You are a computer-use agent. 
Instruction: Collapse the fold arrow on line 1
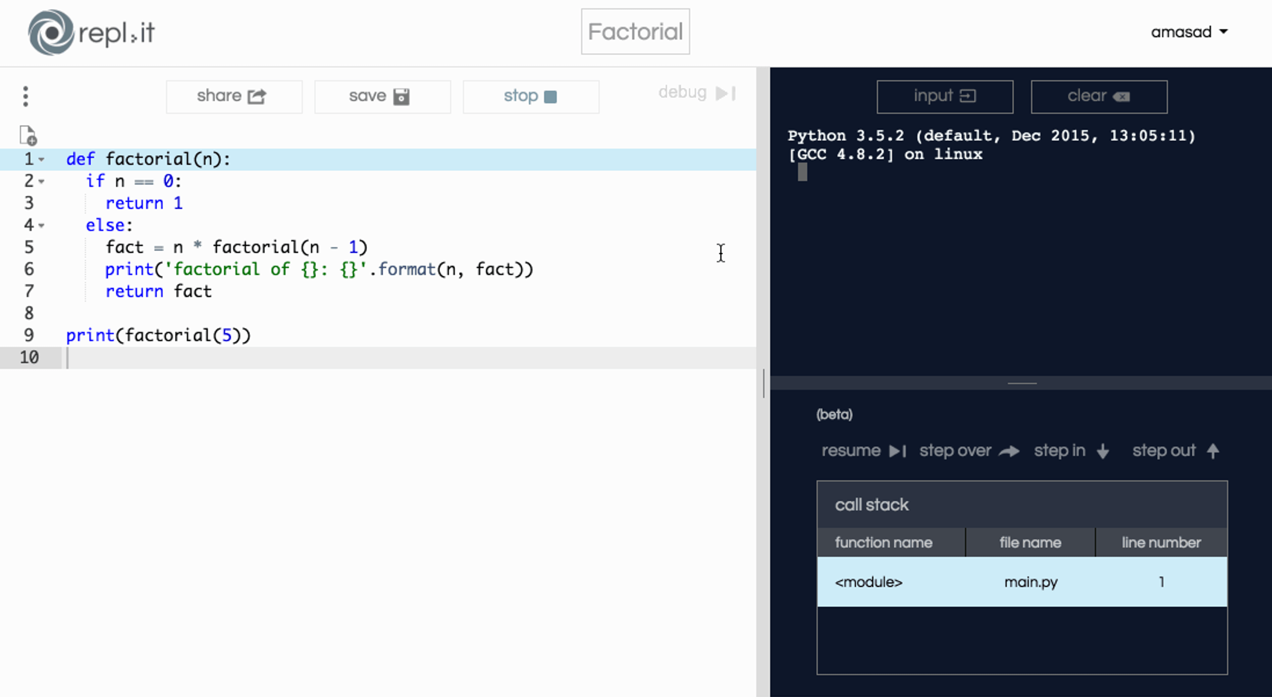point(42,160)
